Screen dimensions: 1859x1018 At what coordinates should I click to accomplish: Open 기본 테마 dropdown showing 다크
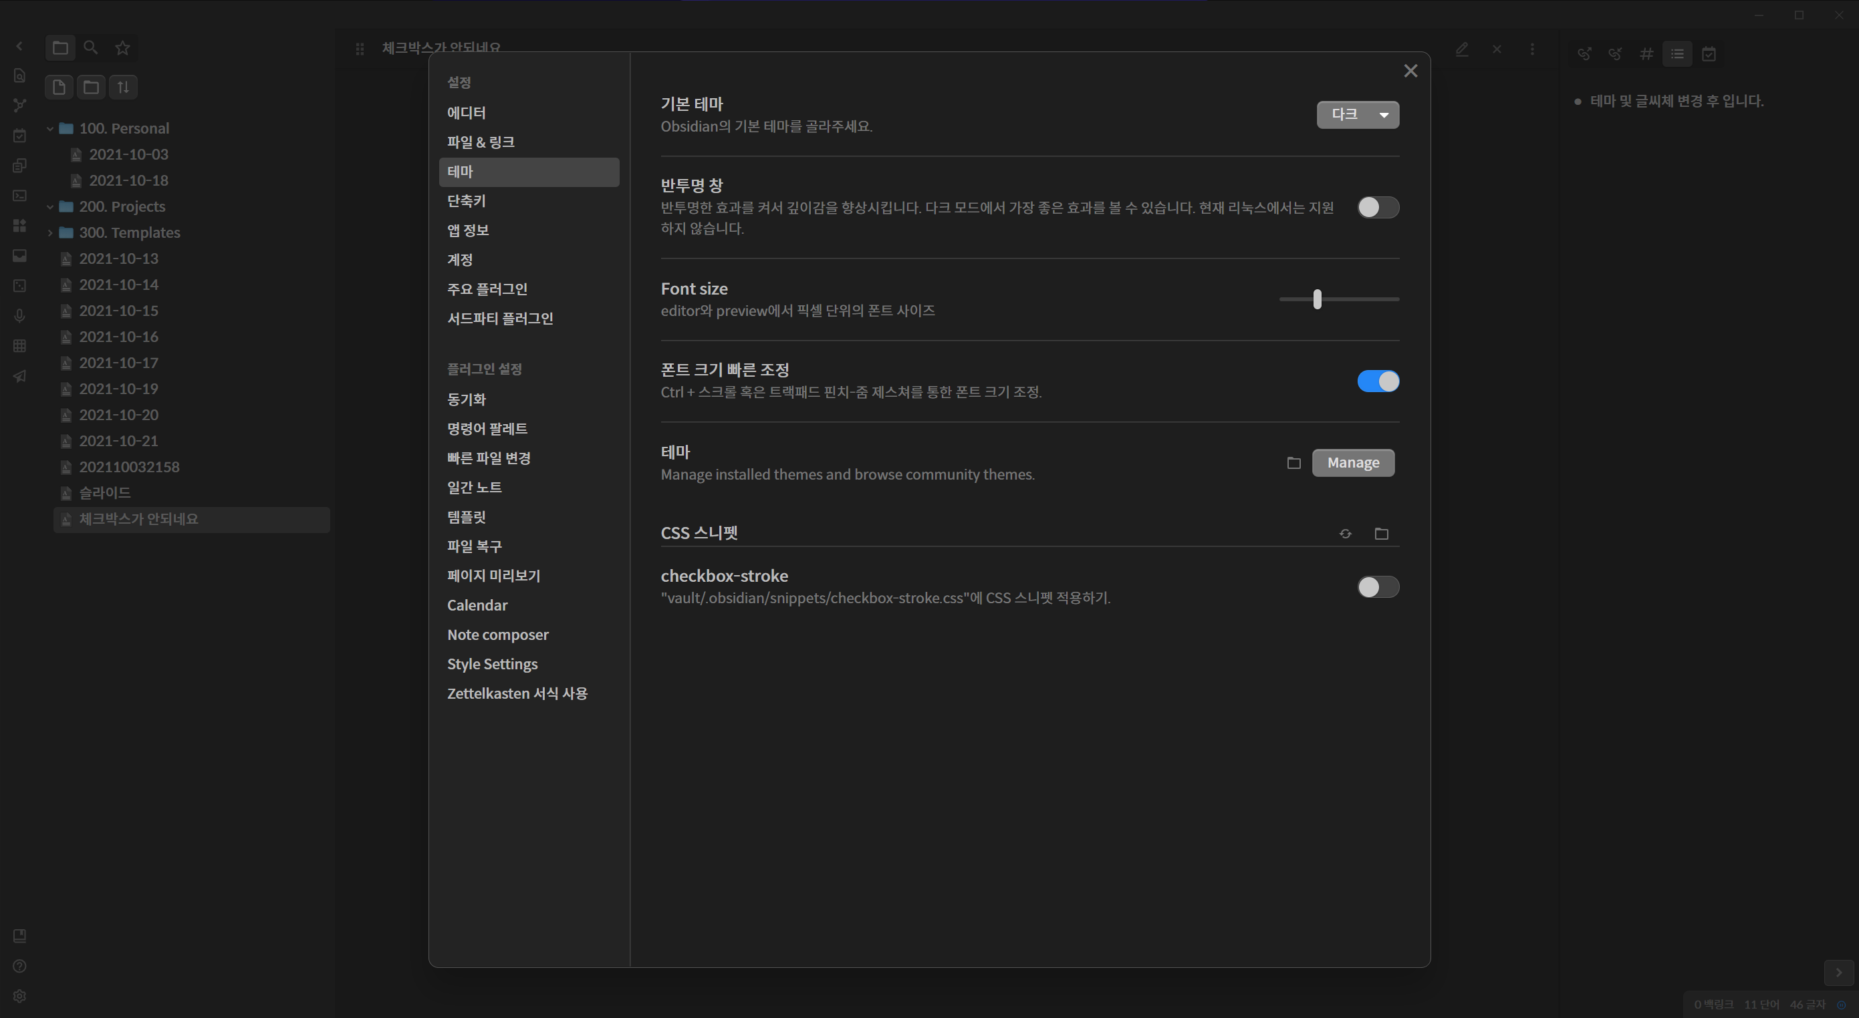(1357, 115)
